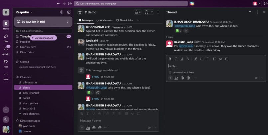Open 10 days left in trial banner

coord(43,22)
